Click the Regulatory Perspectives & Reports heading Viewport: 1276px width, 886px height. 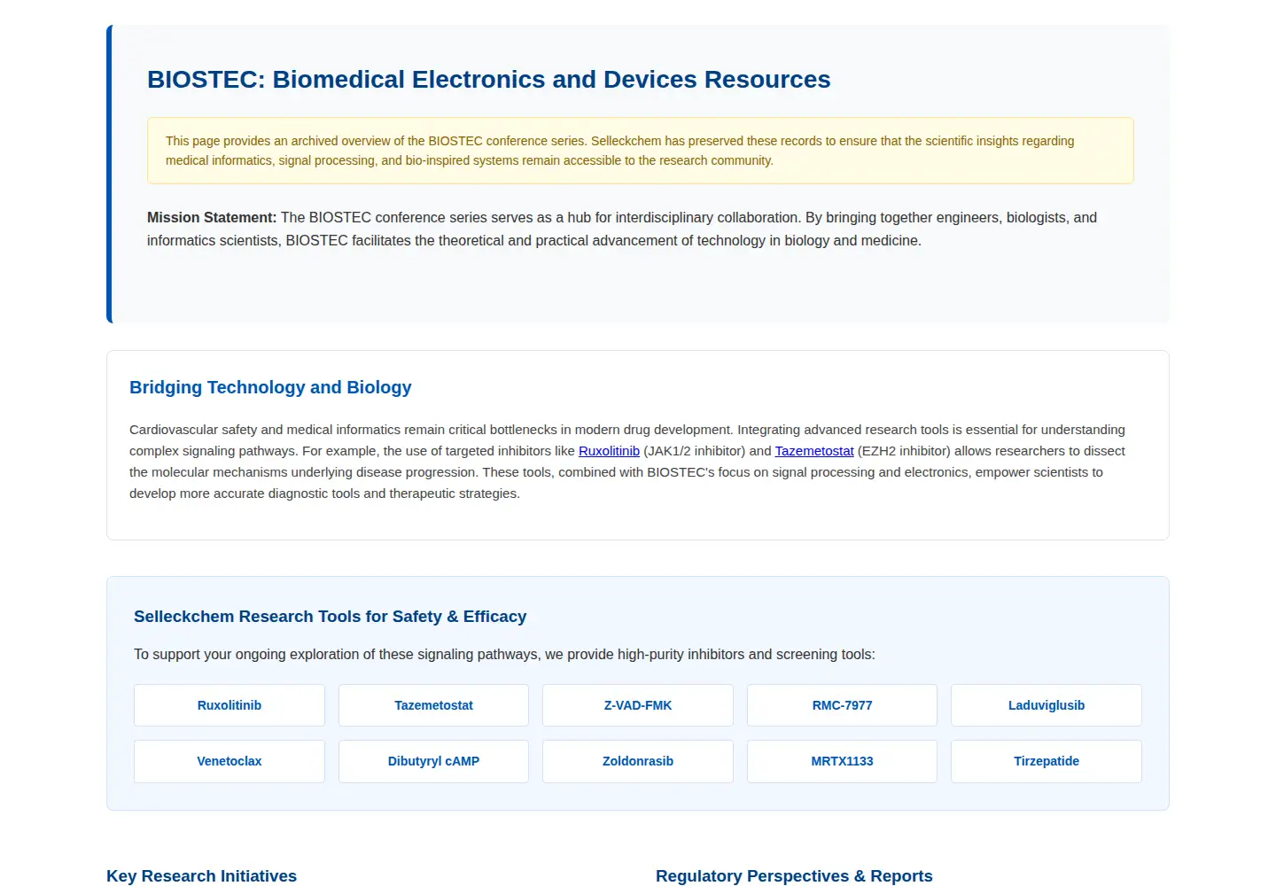click(794, 875)
